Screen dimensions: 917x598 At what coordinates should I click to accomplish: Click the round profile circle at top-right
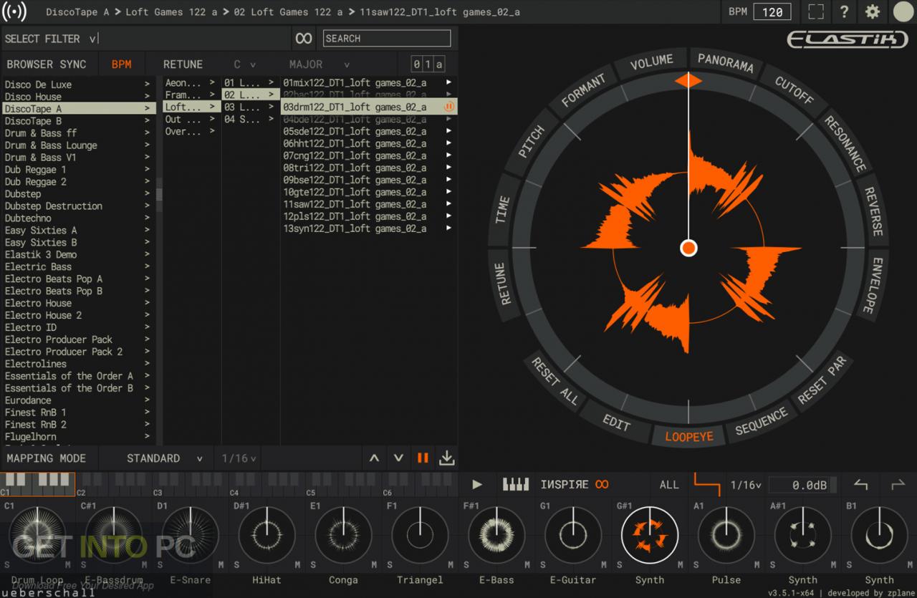[x=903, y=12]
